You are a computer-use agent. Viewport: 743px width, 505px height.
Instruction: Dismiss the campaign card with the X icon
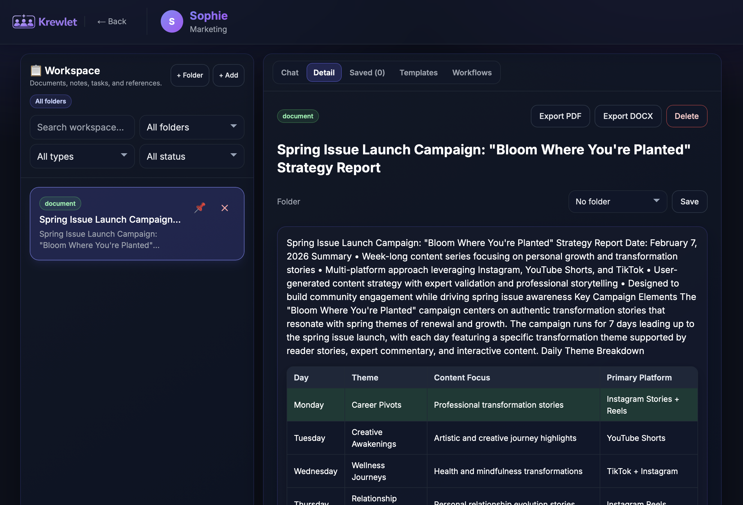pos(225,208)
